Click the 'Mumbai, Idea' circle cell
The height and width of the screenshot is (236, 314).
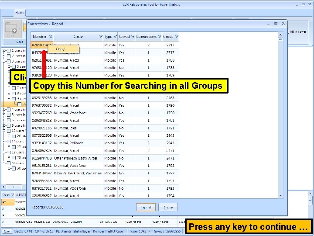point(78,128)
